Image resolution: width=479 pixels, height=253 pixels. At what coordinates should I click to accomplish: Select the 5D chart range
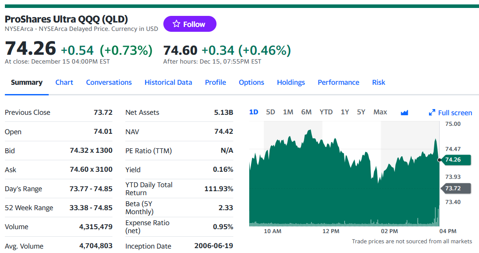point(270,112)
